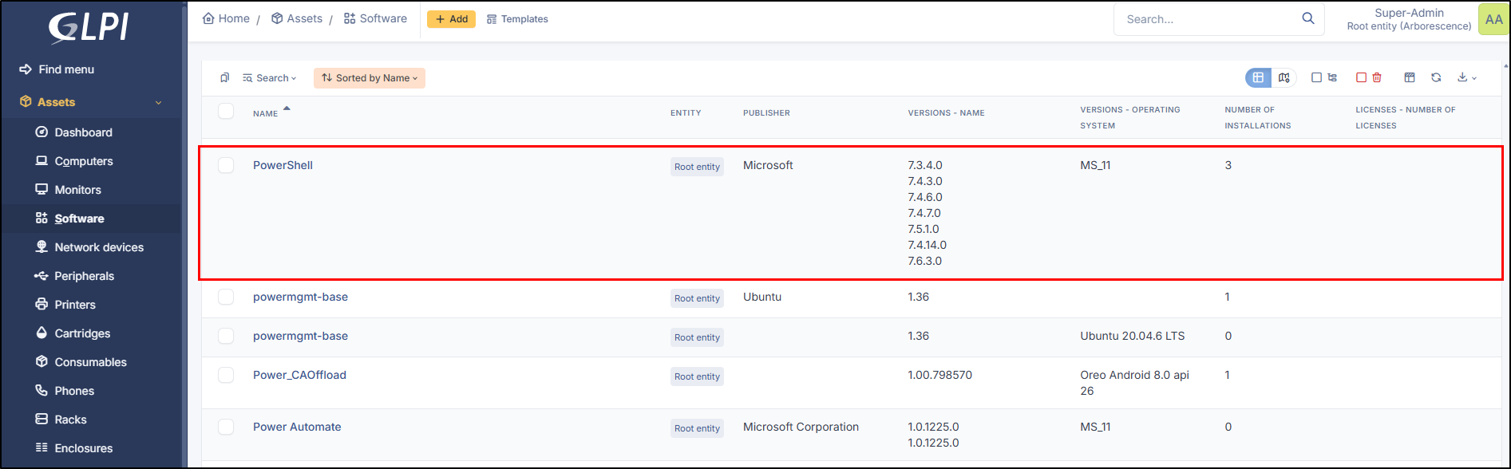1511x469 pixels.
Task: Open the Sorted by Name dropdown
Action: 370,77
